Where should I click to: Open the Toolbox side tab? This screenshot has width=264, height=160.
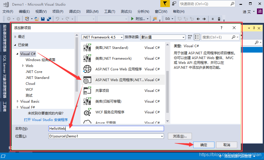tap(5, 107)
